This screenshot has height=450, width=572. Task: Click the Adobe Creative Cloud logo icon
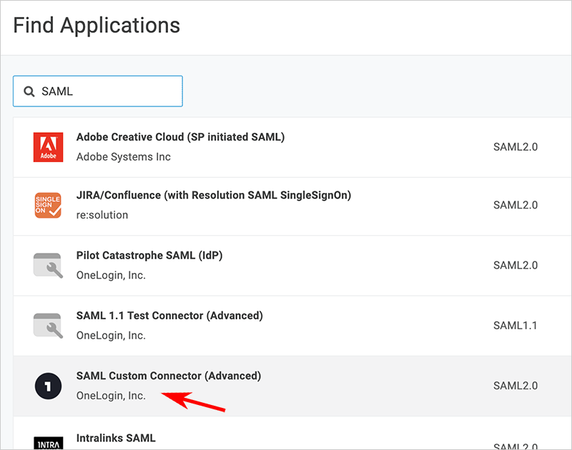tap(48, 147)
